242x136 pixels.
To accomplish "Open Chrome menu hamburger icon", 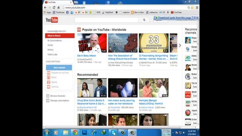I will pyautogui.click(x=197, y=8).
